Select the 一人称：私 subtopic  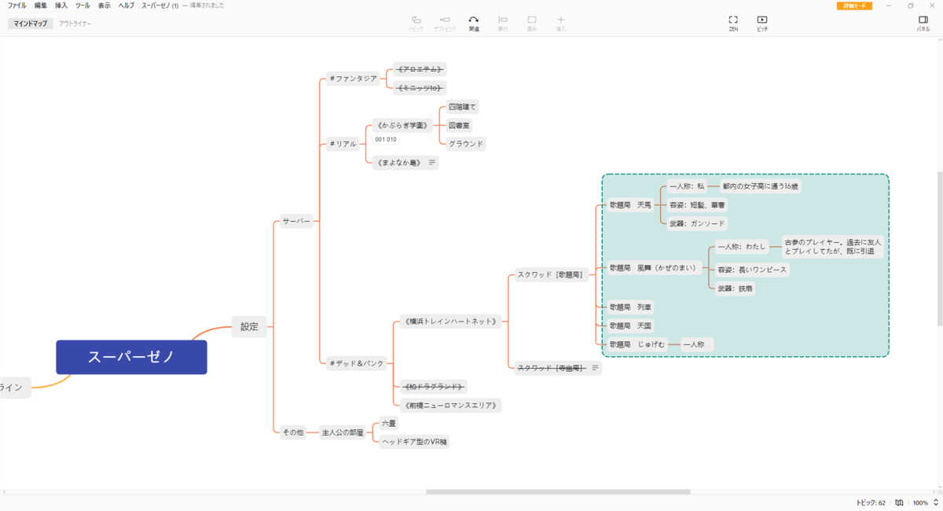point(687,186)
